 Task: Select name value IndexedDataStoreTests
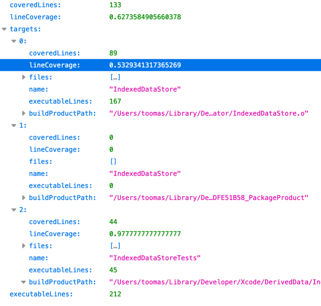coord(155,258)
